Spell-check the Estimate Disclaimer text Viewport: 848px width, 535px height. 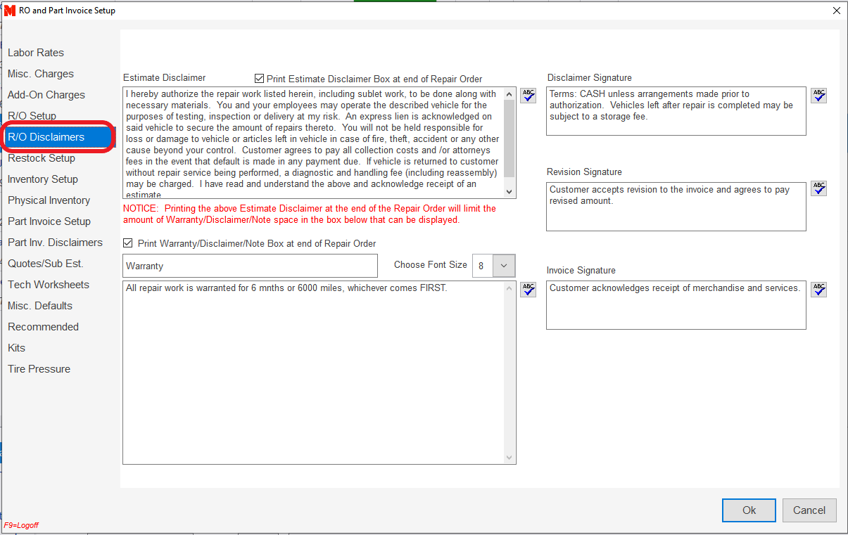pyautogui.click(x=528, y=96)
